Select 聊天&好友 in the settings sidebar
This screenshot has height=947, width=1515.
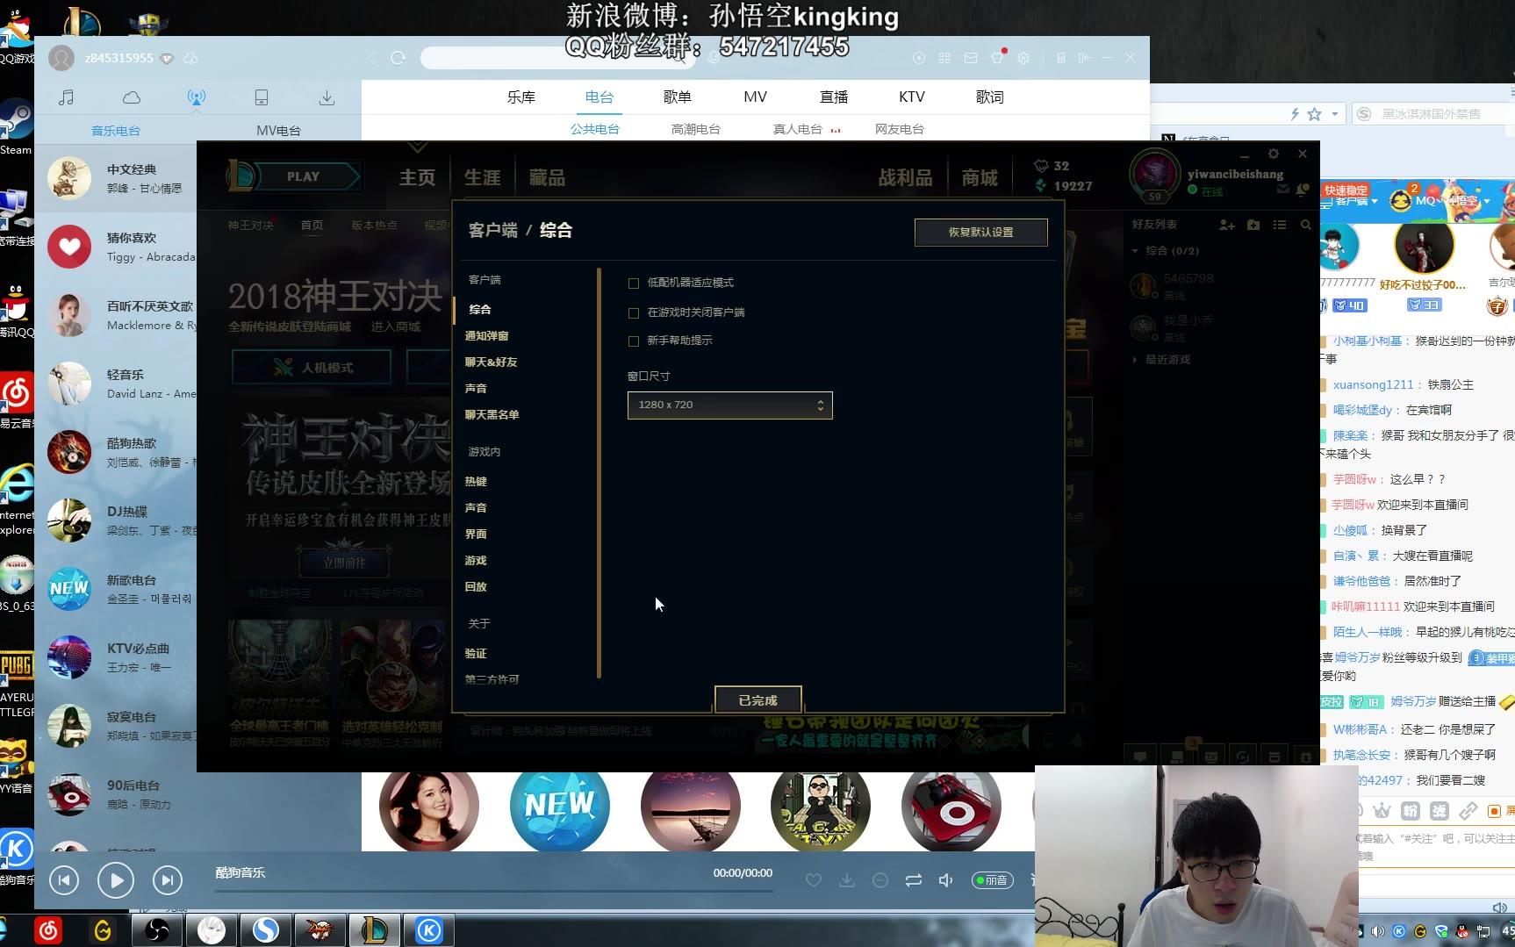click(x=491, y=362)
